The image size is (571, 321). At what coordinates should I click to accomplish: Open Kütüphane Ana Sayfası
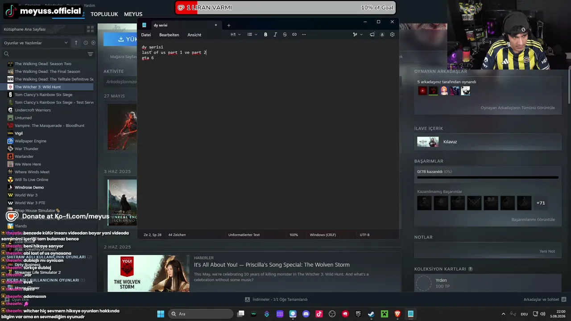(x=25, y=29)
